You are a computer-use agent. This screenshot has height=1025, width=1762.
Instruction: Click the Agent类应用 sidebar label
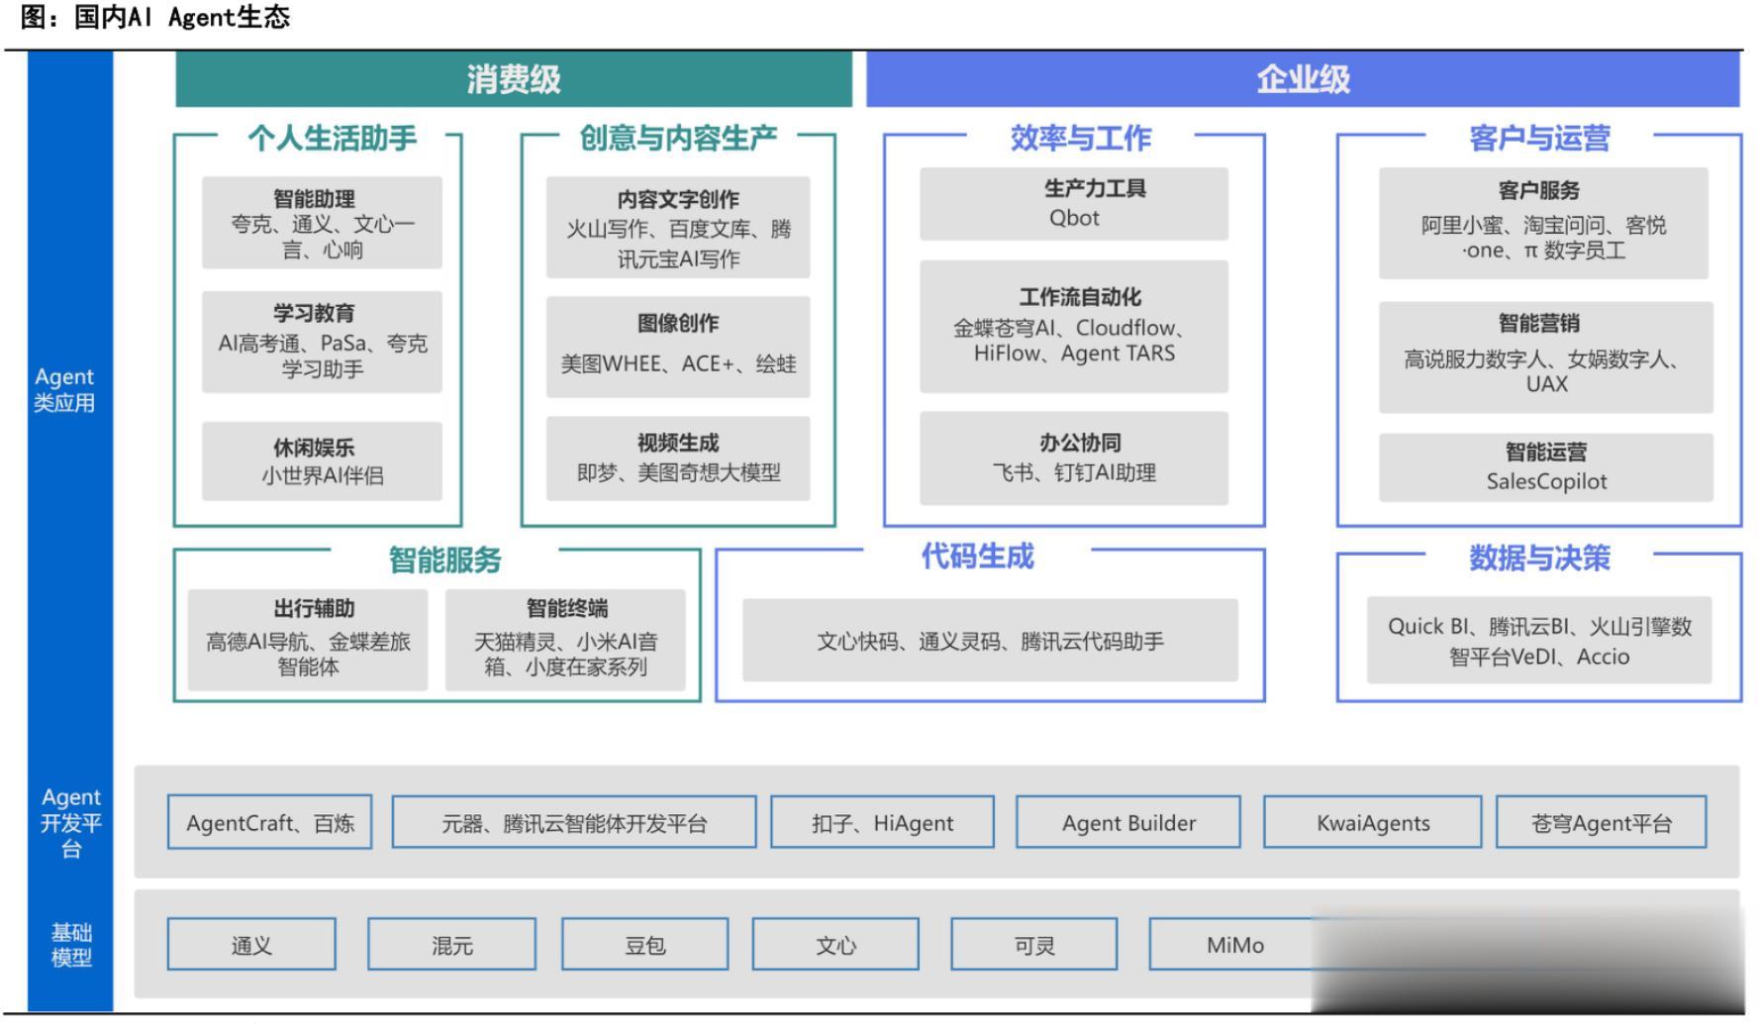click(x=64, y=389)
